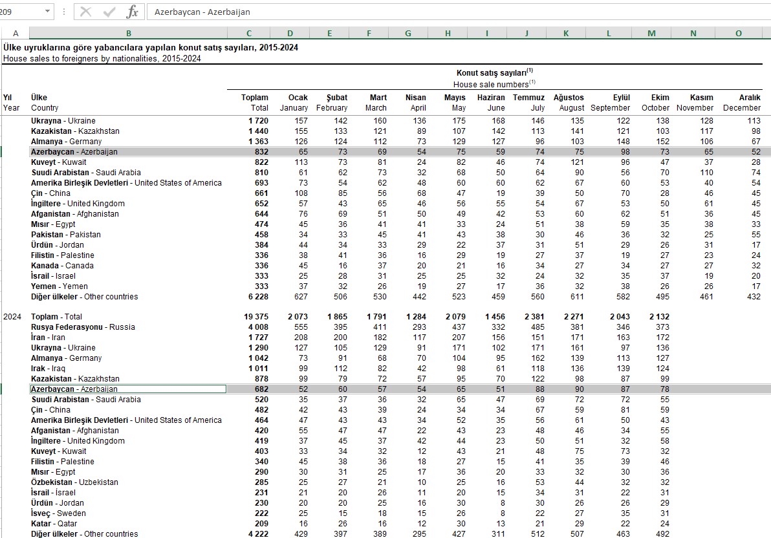Select the Katar - Qatar country cell

coord(54,524)
